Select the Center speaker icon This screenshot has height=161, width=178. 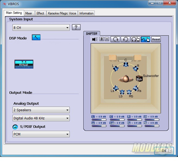(126, 65)
